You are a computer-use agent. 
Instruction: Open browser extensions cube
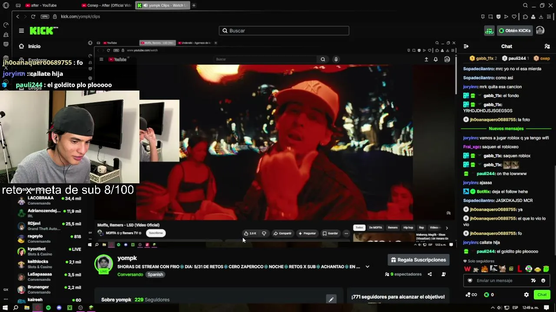coord(525,16)
